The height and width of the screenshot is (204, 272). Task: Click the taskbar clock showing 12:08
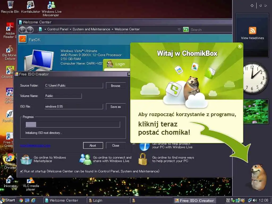263,200
